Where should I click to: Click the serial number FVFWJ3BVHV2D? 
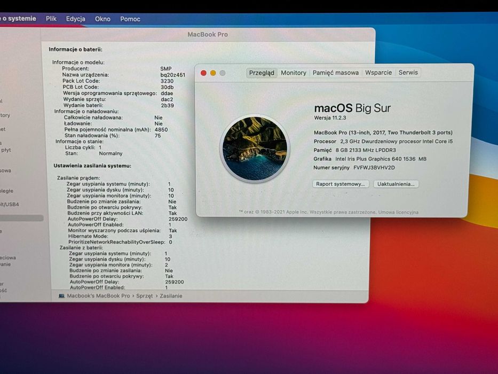click(374, 168)
